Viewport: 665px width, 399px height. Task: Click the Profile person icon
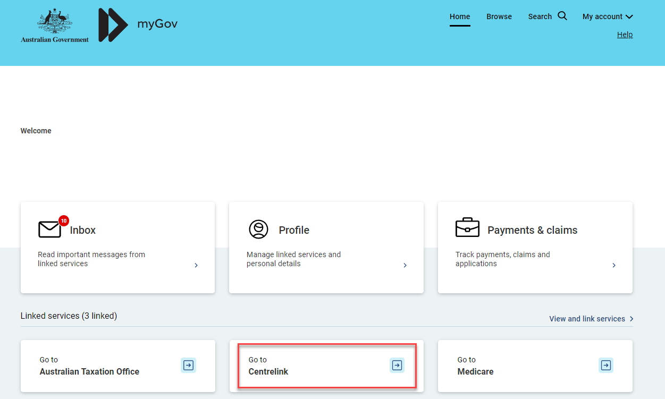click(259, 230)
